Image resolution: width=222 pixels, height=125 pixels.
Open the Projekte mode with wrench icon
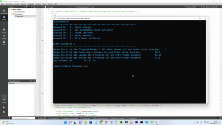[4, 36]
